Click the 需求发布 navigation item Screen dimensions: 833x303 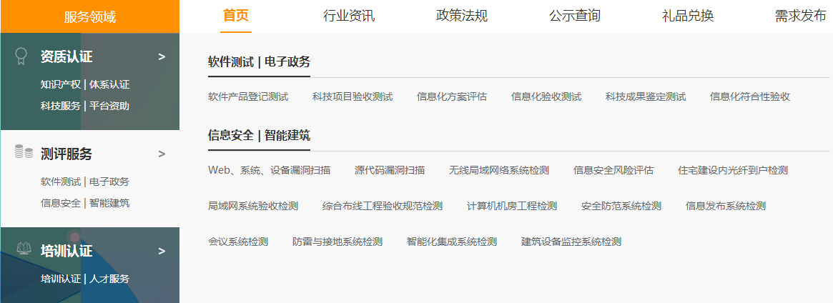(800, 16)
